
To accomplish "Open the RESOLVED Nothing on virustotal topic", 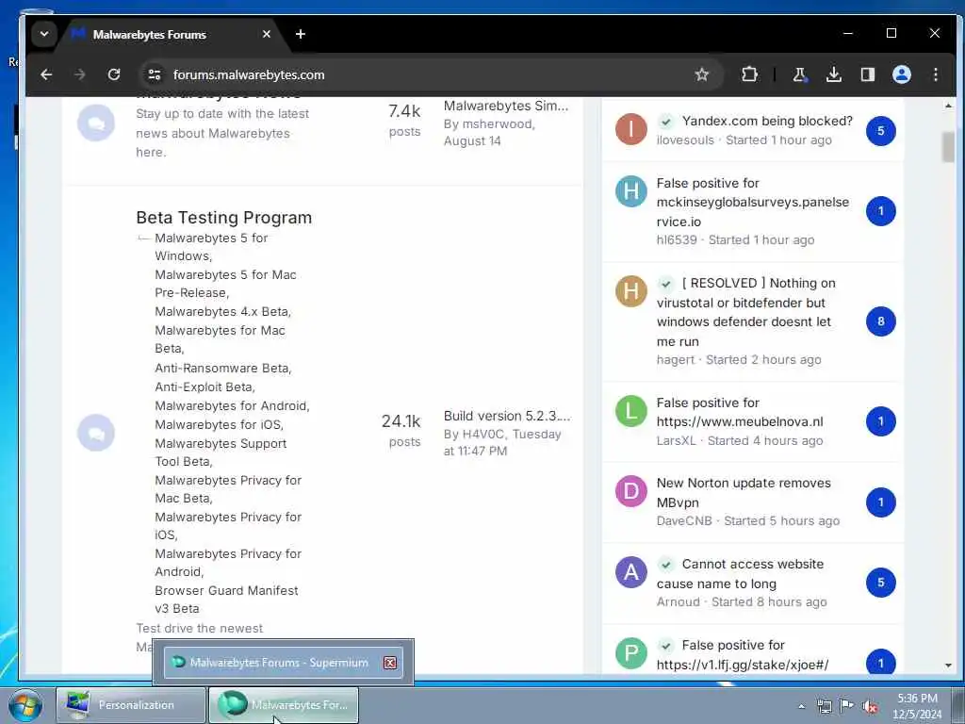I will click(x=746, y=312).
